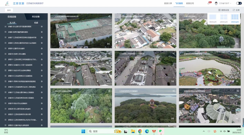
Task: Open the 数据大屏 navigation item
Action: click(x=168, y=3)
